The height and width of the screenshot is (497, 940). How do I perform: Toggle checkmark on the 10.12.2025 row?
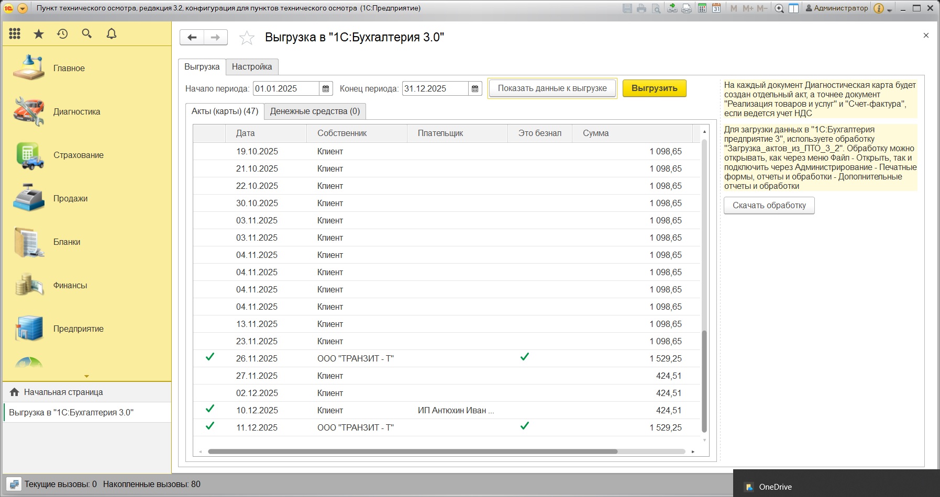pos(210,409)
